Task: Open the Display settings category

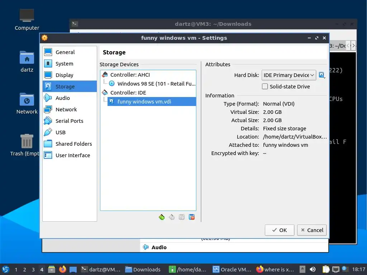Action: (x=70, y=75)
